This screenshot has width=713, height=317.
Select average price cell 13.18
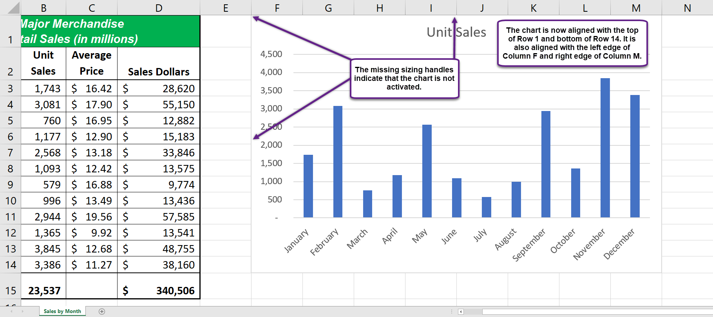coord(92,152)
